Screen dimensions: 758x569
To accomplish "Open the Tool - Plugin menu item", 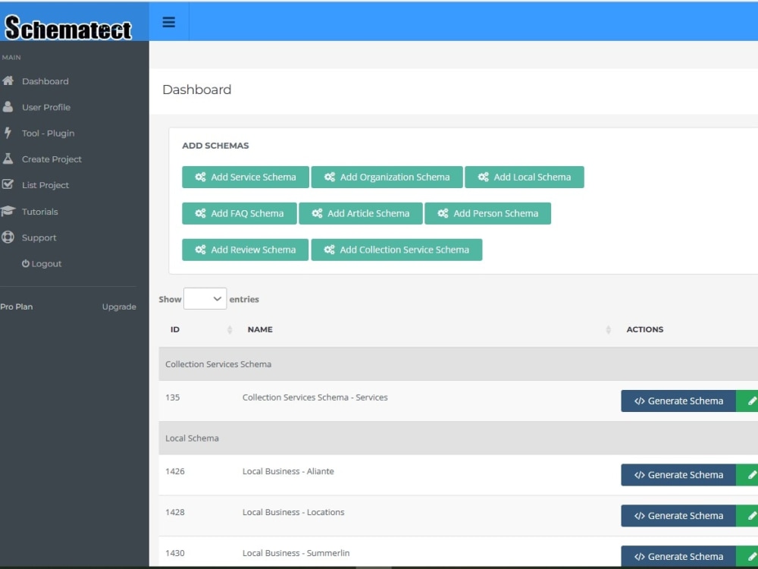I will coord(48,134).
